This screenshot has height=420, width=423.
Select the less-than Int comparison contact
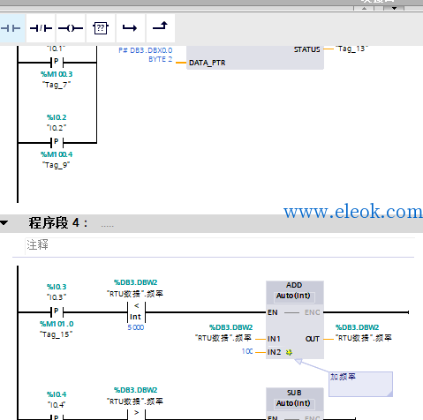tap(136, 312)
